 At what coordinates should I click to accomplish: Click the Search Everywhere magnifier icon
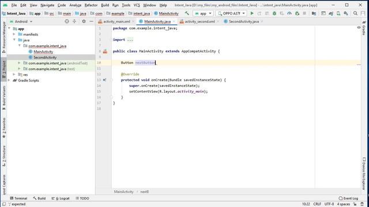(x=355, y=13)
